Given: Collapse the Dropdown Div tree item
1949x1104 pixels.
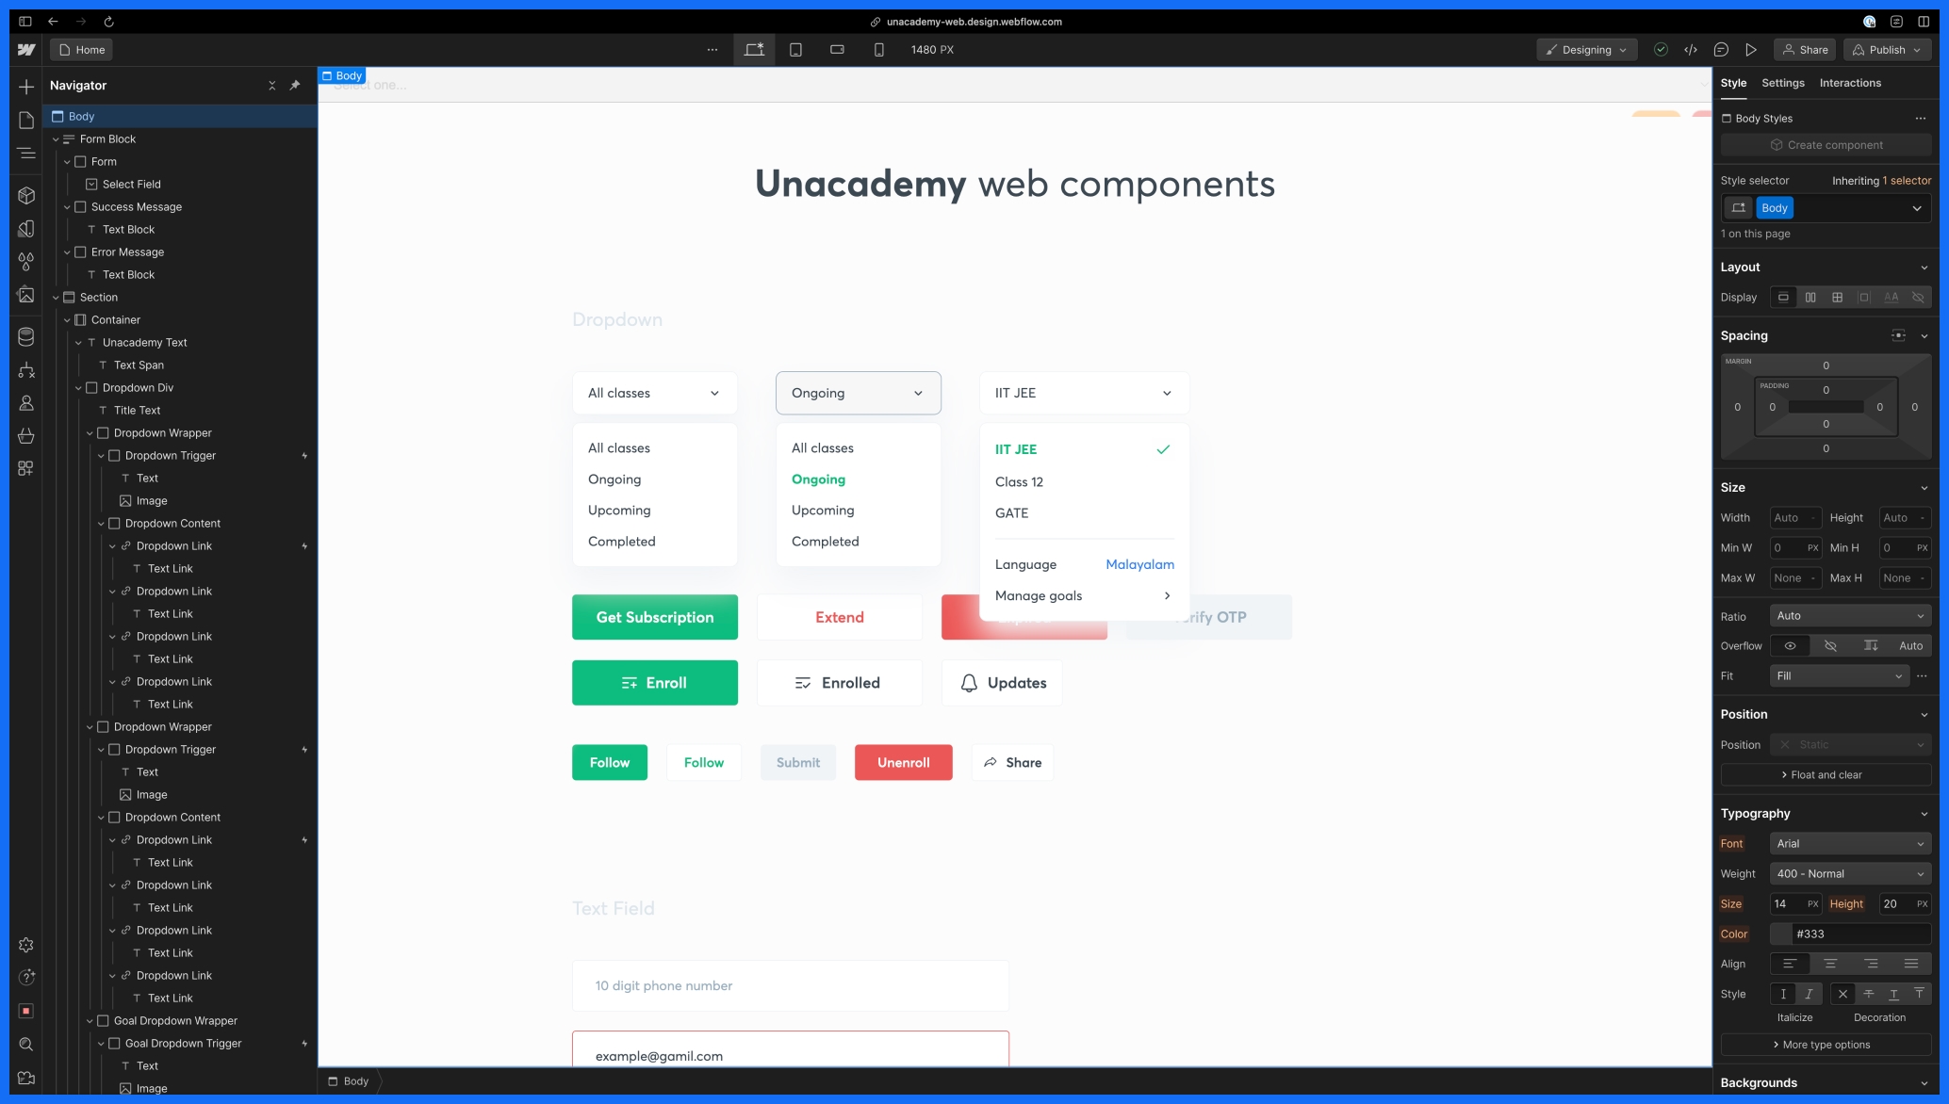Looking at the screenshot, I should pyautogui.click(x=78, y=387).
